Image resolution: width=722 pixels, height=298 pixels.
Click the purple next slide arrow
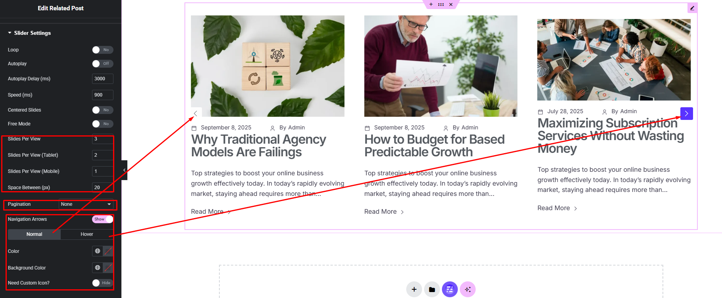click(686, 114)
